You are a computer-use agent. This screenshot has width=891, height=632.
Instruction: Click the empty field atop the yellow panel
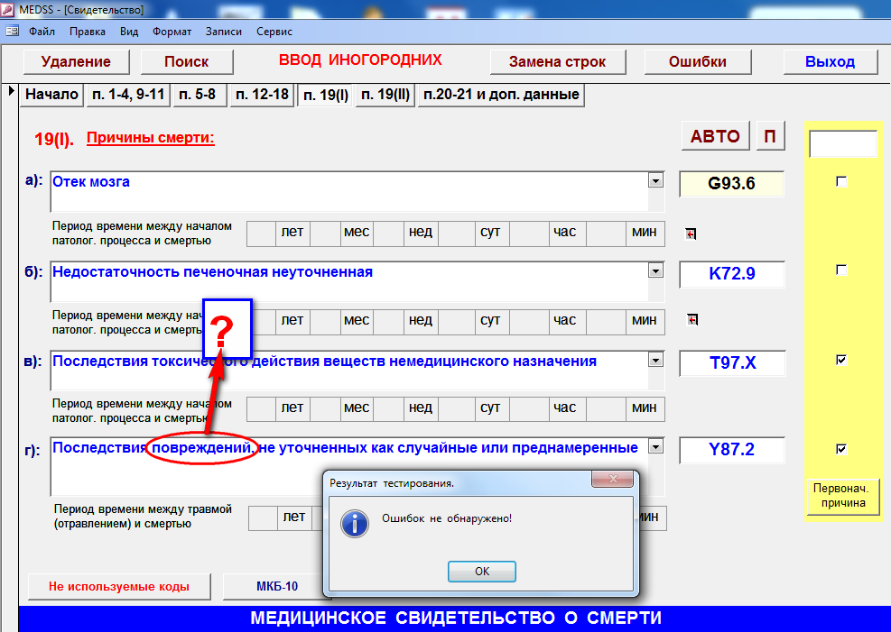843,144
